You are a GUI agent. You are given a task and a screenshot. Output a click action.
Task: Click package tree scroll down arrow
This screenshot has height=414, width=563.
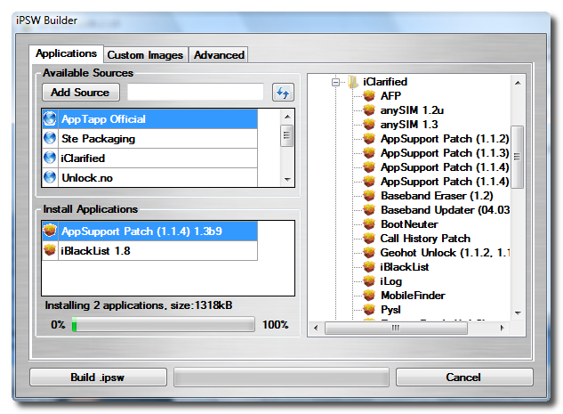coord(518,313)
